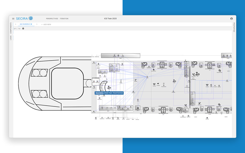The image size is (245, 153).
Task: Select the central network hub node with fanned connections
Action: point(147,77)
